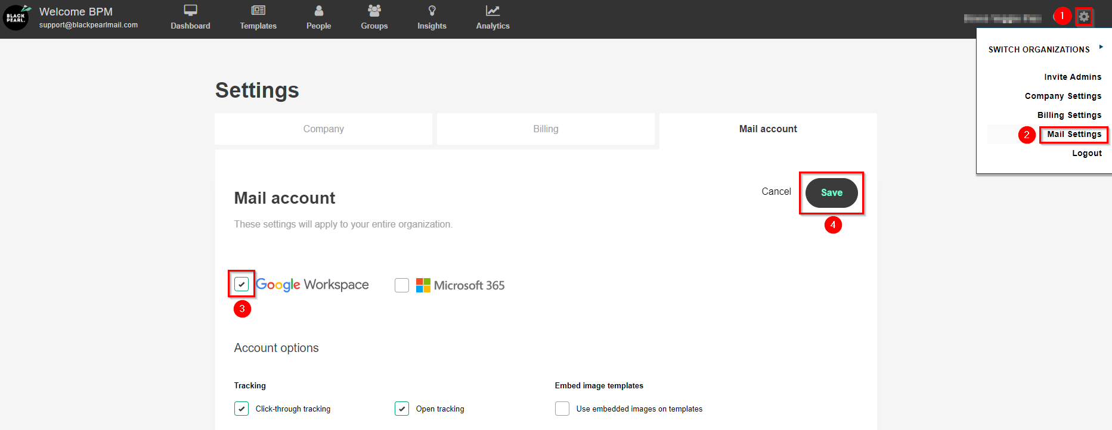Open the Templates icon in navbar
Viewport: 1112px width, 430px height.
click(258, 11)
